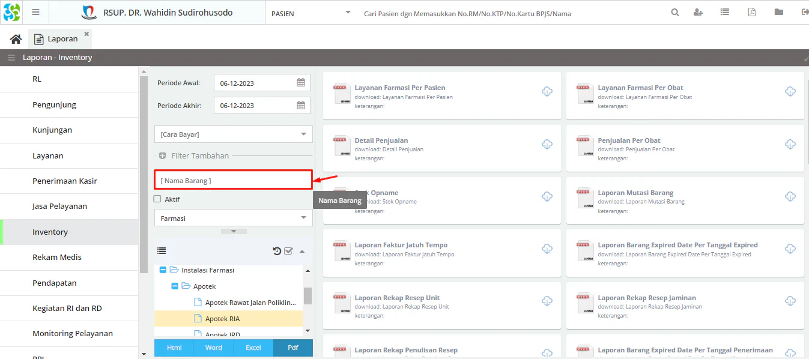Select the Pengunjung report category
Image resolution: width=809 pixels, height=359 pixels.
coord(69,104)
